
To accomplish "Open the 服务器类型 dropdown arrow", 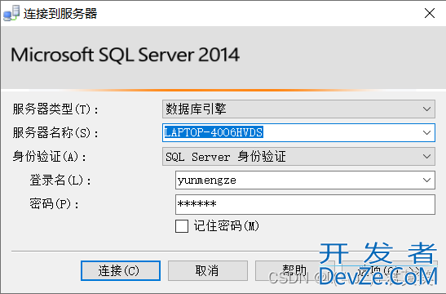I will (426, 109).
